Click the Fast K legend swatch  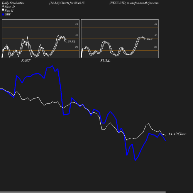pos(3,10)
